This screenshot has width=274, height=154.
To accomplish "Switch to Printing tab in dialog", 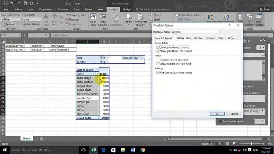I will [209, 38].
